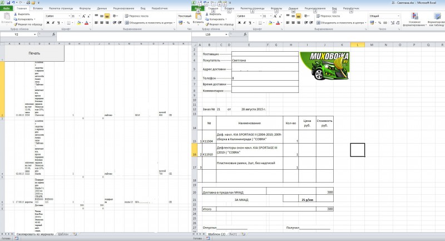This screenshot has height=241, width=445.
Task: Increase indent in left window ribbon
Action: click(x=120, y=23)
